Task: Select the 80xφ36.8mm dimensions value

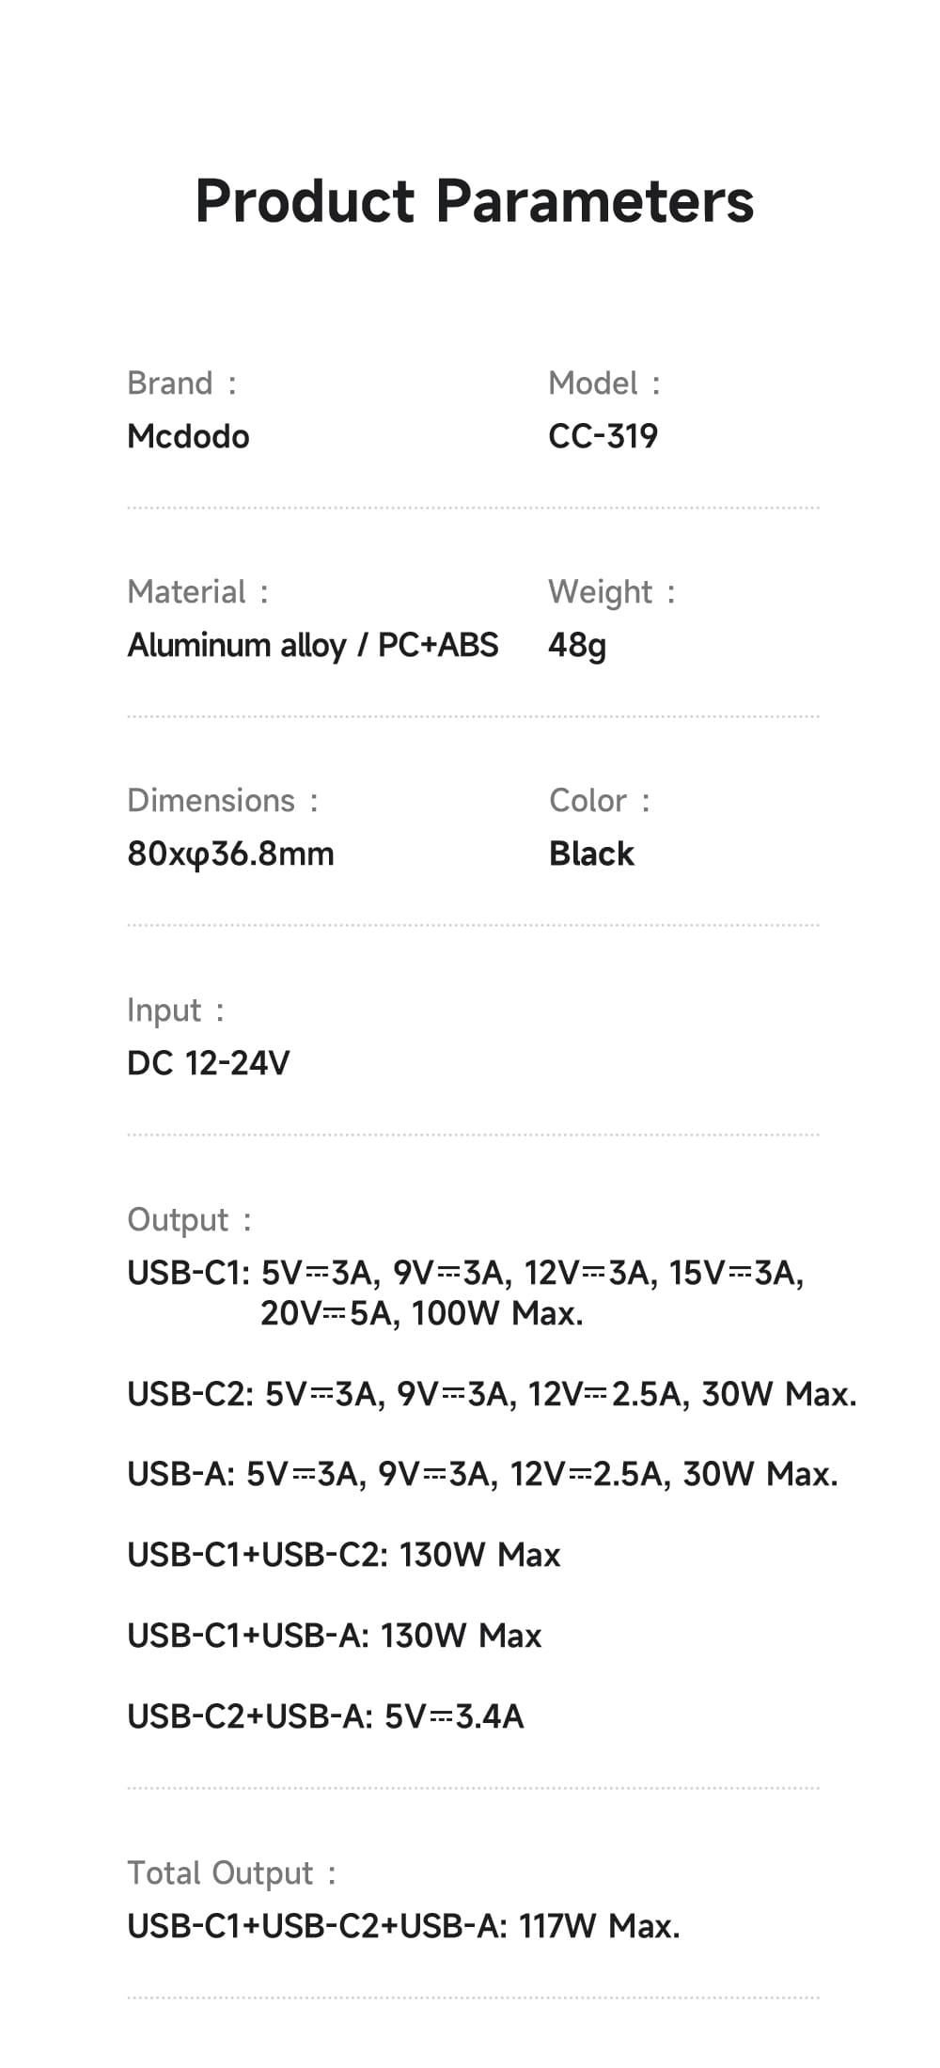Action: (x=230, y=854)
